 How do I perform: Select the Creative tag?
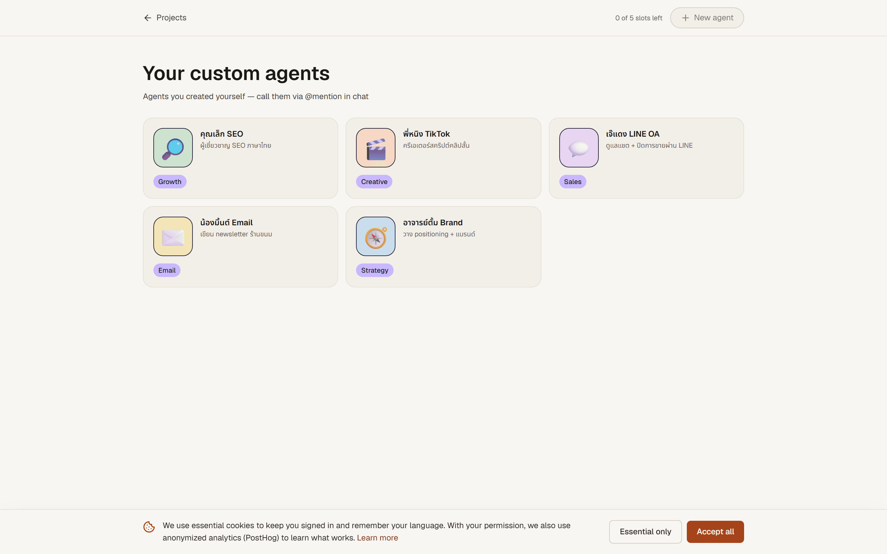[x=374, y=182]
